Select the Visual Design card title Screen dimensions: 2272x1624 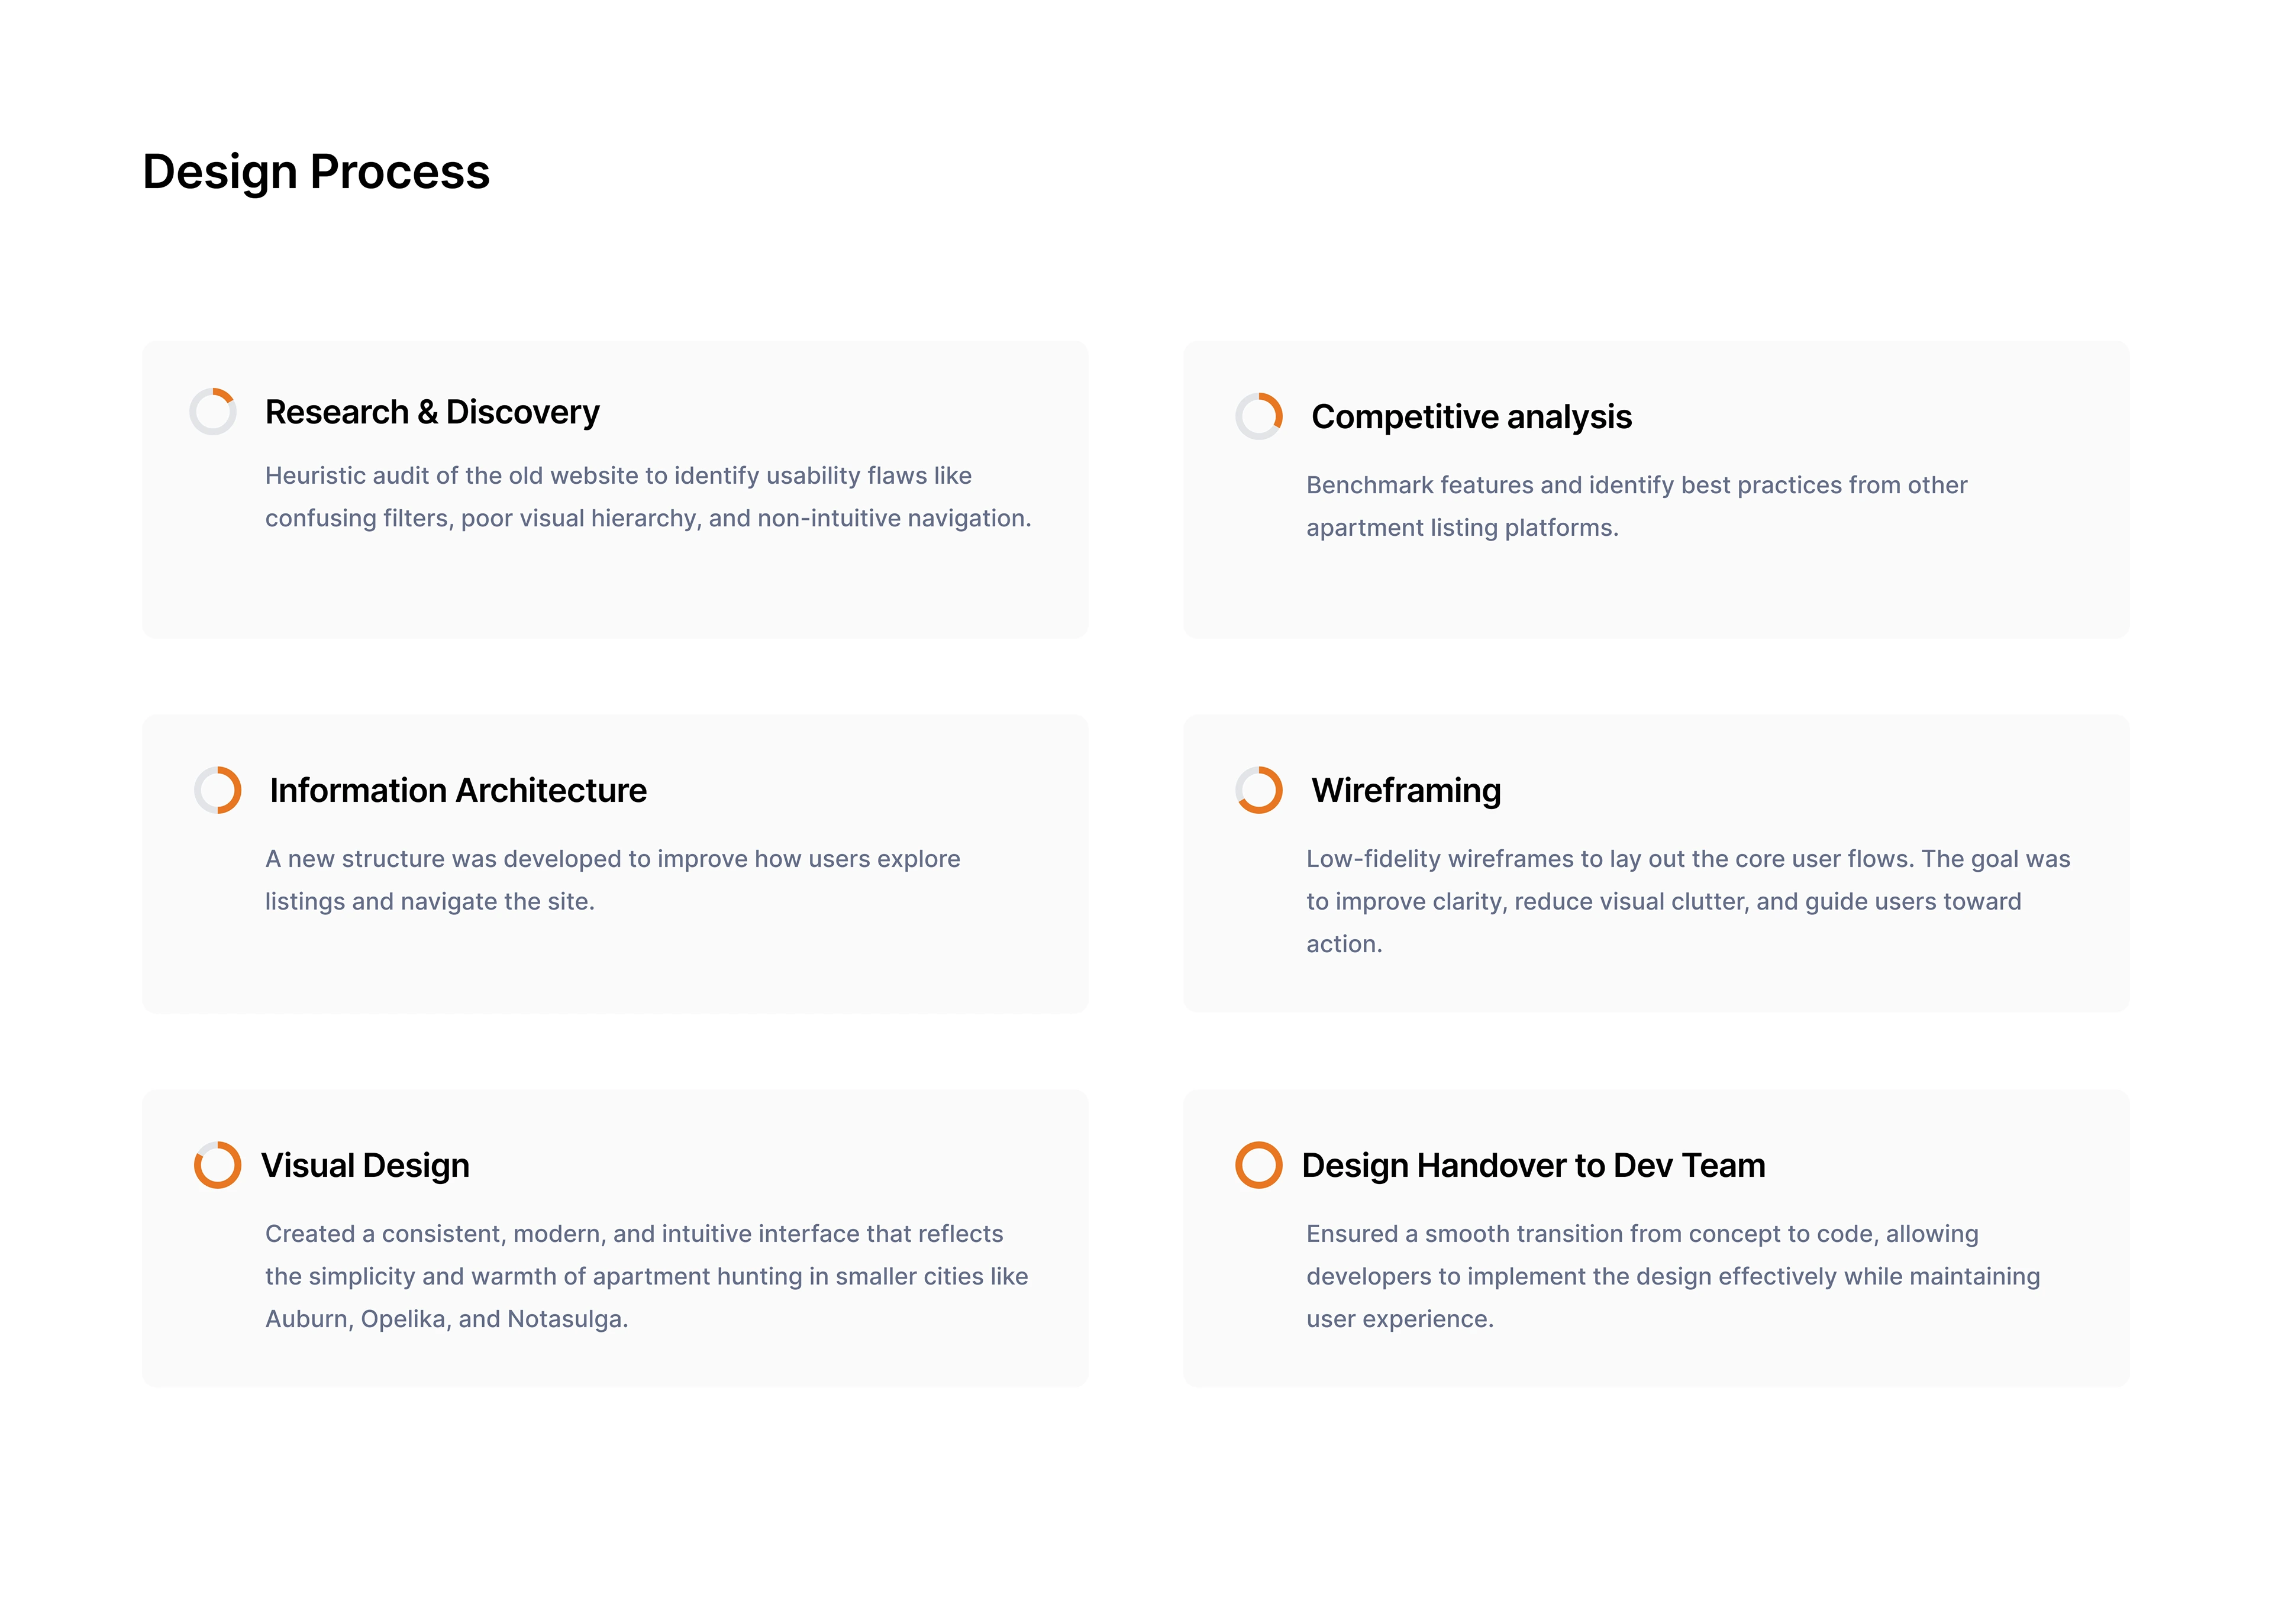pos(365,1166)
